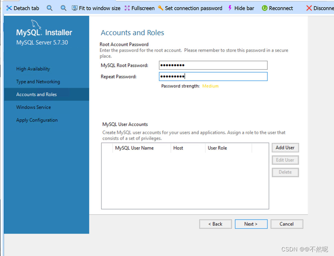334x256 pixels.
Task: Cancel the MySQL installer
Action: coord(287,224)
